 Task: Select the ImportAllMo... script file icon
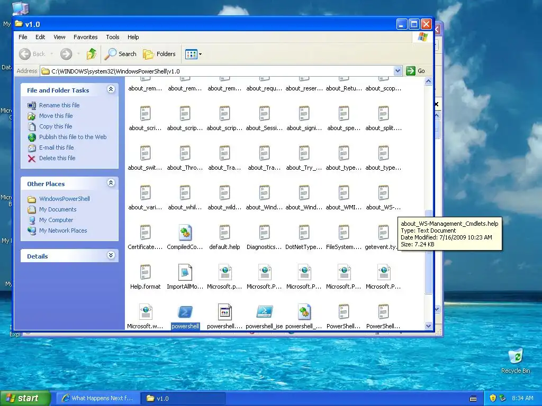click(x=185, y=272)
